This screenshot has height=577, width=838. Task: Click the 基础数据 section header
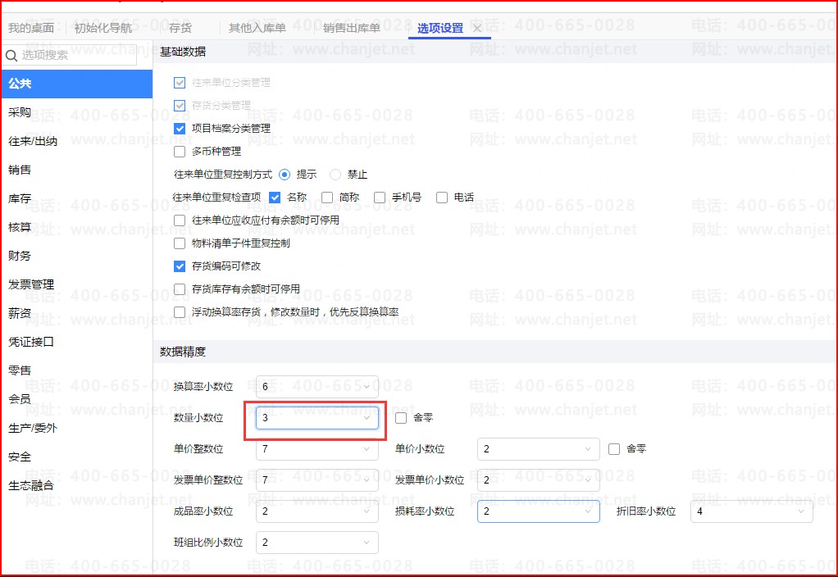point(183,52)
